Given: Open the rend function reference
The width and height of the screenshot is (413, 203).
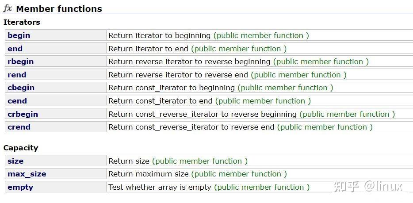Looking at the screenshot, I should point(17,75).
